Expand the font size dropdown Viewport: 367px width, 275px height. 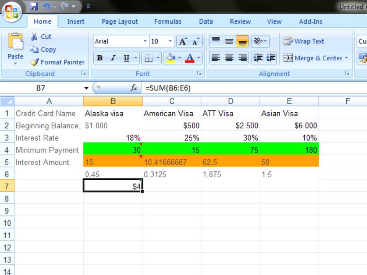pyautogui.click(x=171, y=41)
